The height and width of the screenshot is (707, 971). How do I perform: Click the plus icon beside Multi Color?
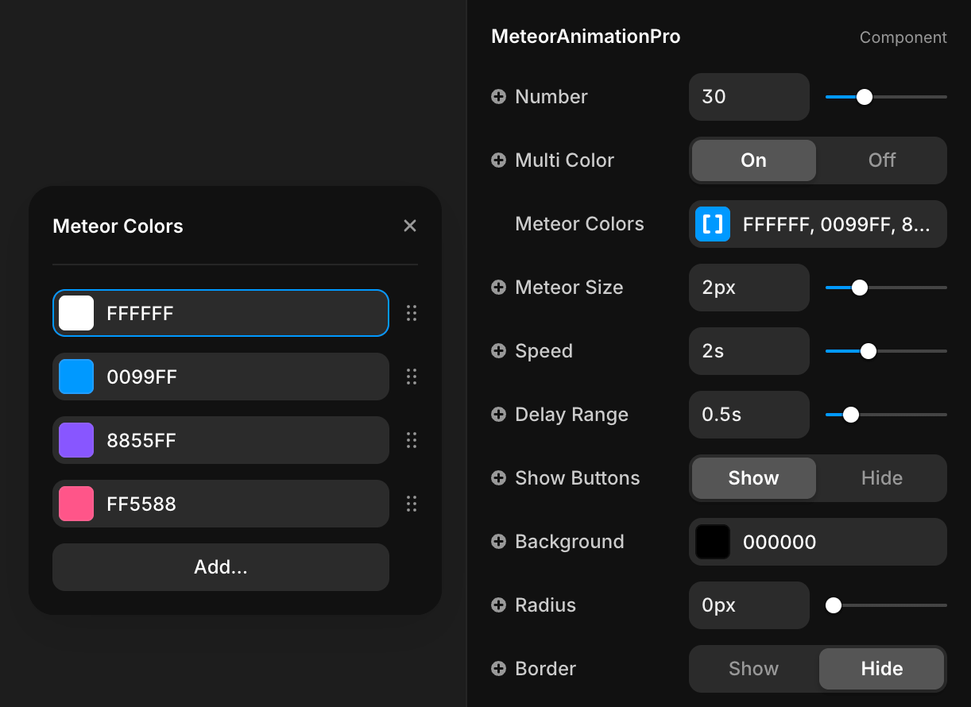(x=498, y=160)
